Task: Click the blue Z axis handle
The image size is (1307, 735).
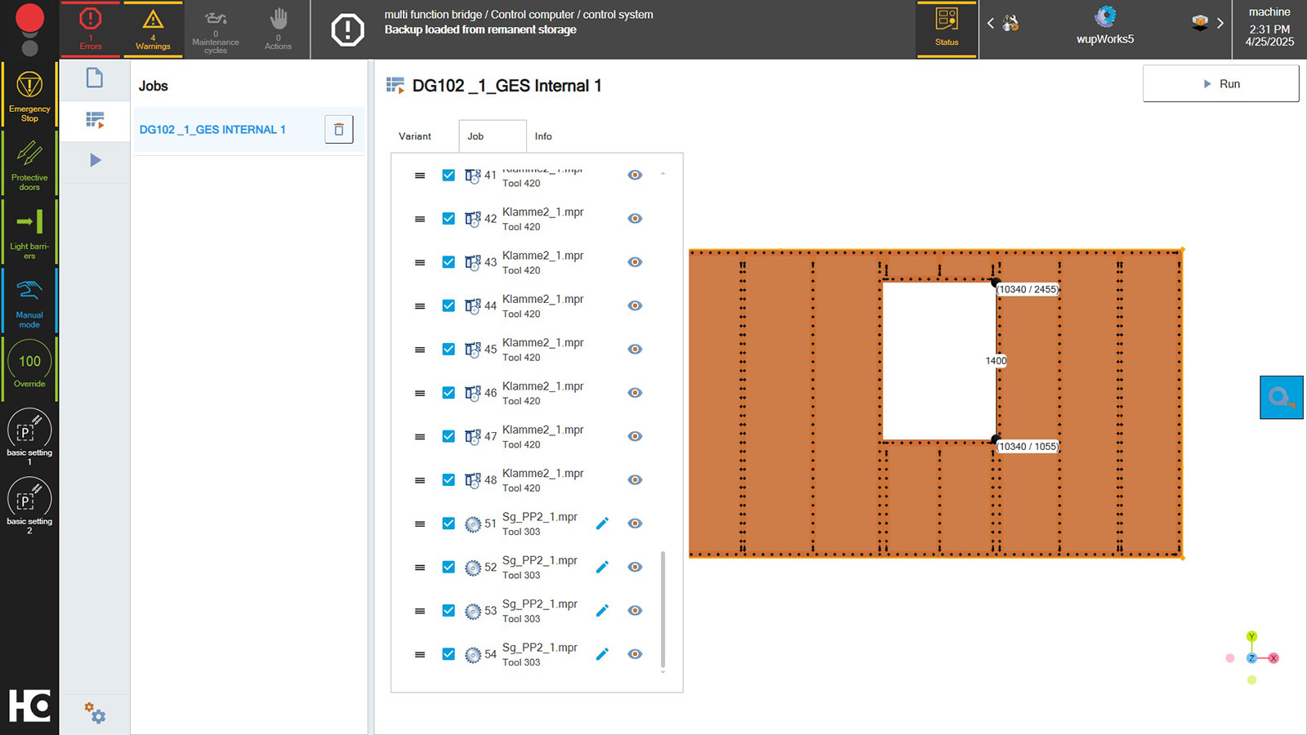Action: pos(1251,658)
